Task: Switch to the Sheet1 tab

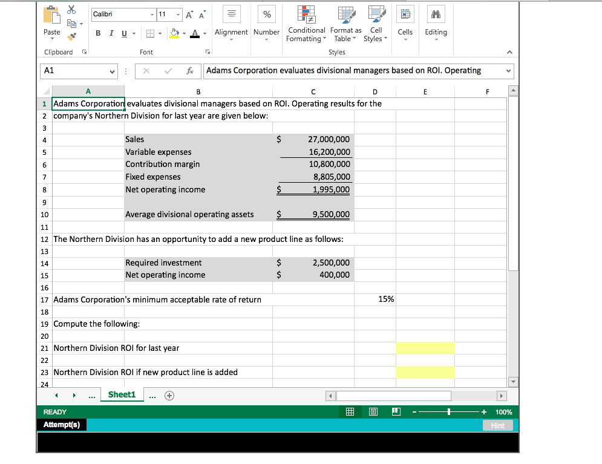Action: (122, 394)
